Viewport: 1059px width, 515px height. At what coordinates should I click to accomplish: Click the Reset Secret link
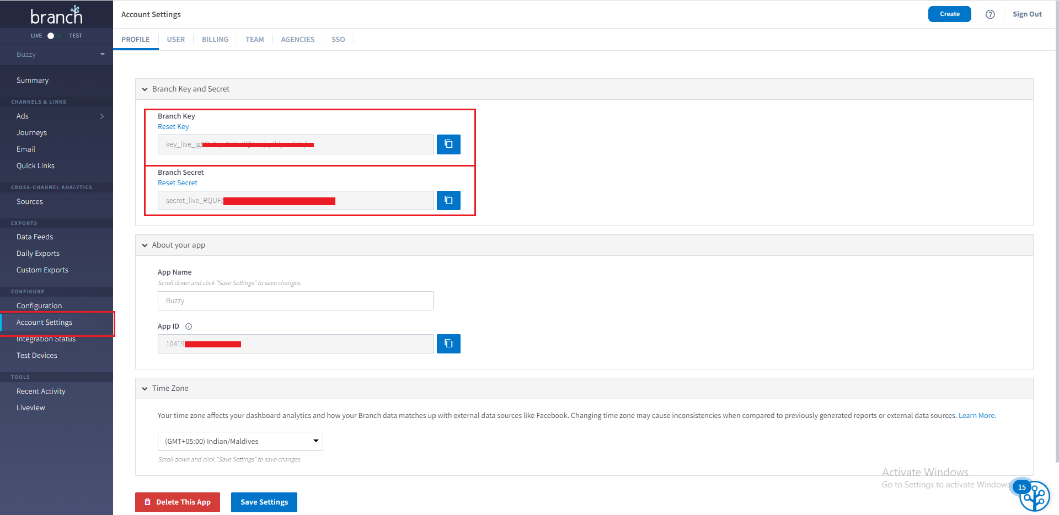pyautogui.click(x=177, y=183)
